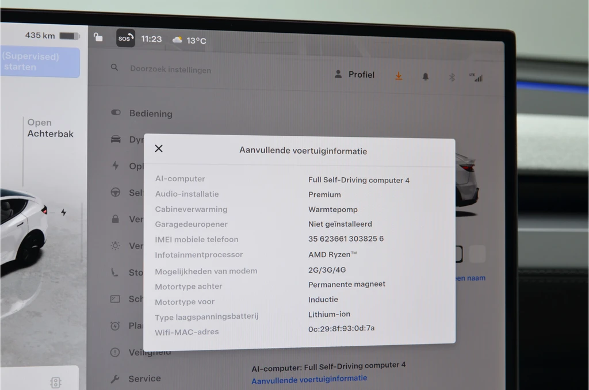Image resolution: width=589 pixels, height=390 pixels.
Task: Select the exclamation safety menu icon
Action: 115,353
